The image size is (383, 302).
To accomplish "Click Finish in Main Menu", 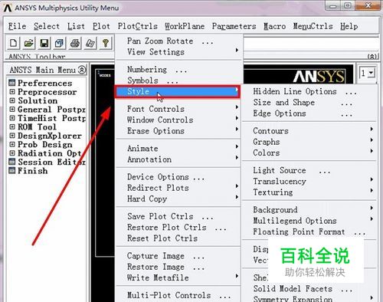I will coord(32,170).
